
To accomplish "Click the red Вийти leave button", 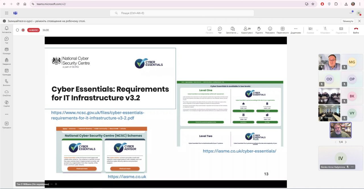I will click(x=356, y=30).
